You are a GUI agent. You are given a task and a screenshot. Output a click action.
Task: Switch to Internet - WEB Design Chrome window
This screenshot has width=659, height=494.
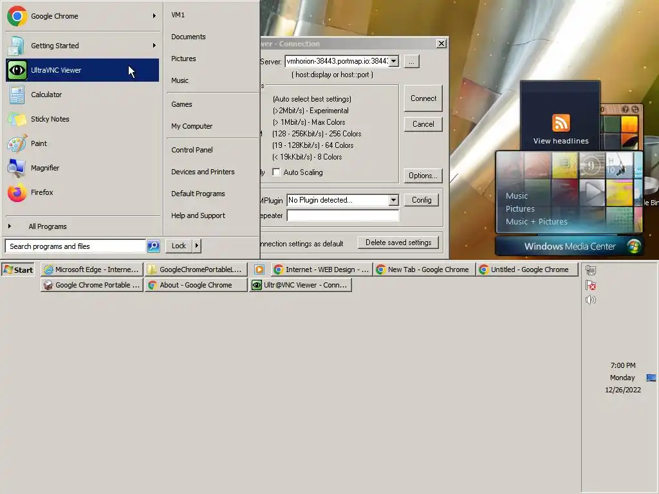point(322,270)
